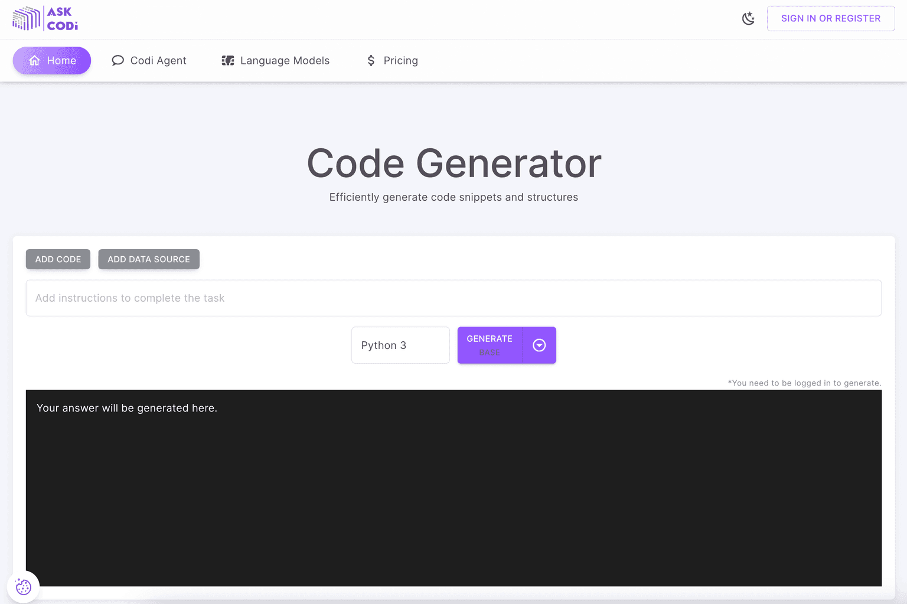Open cookie preferences via the cookie icon
The width and height of the screenshot is (907, 604).
(x=23, y=587)
